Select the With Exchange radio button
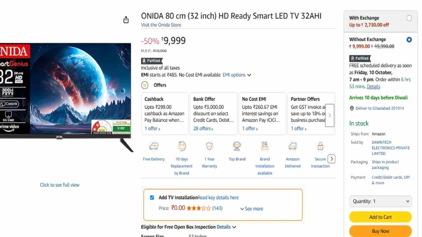The height and width of the screenshot is (237, 422). pos(409,18)
